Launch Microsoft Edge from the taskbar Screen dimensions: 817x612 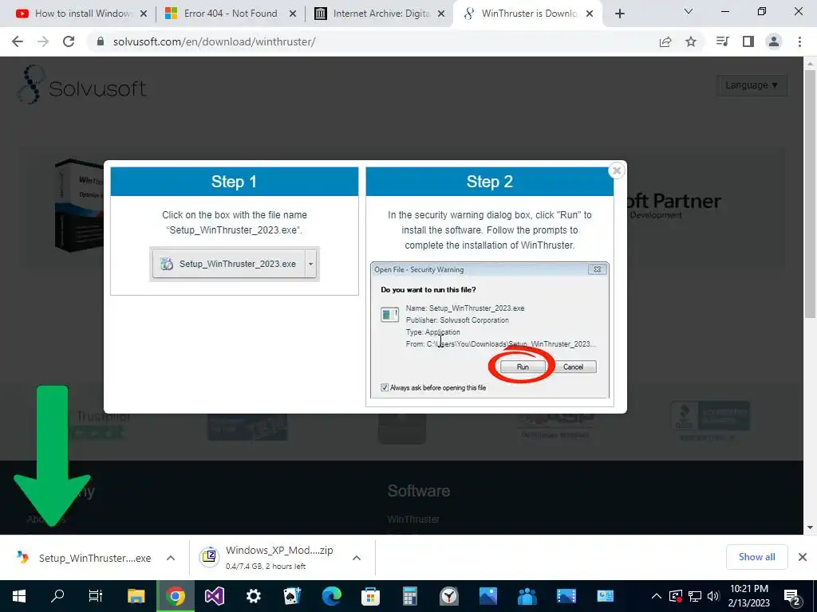[x=331, y=596]
